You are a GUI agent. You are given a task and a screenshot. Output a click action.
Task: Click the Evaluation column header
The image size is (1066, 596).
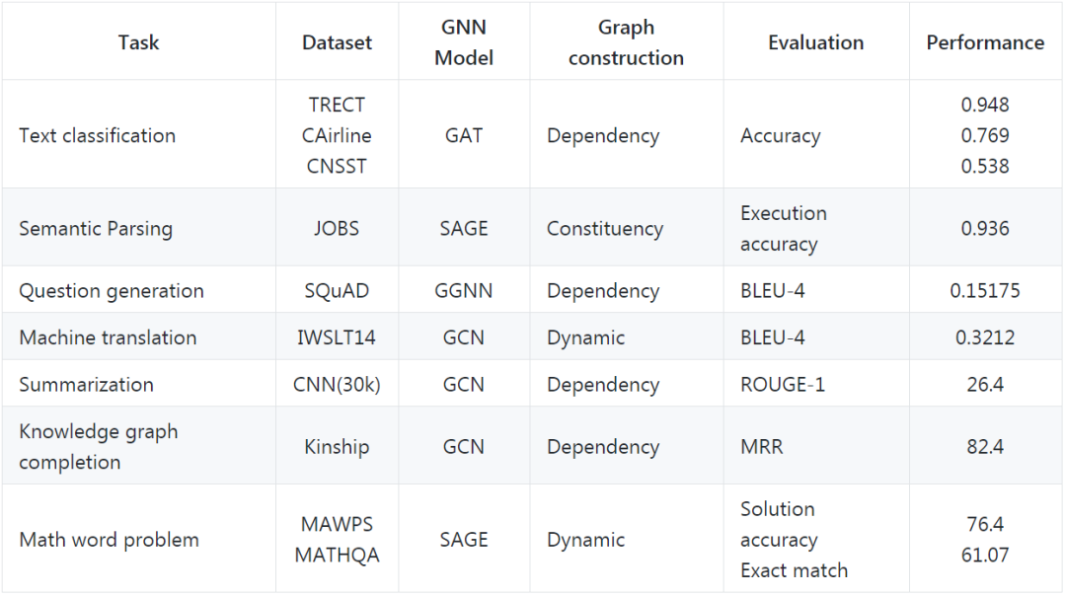click(816, 42)
